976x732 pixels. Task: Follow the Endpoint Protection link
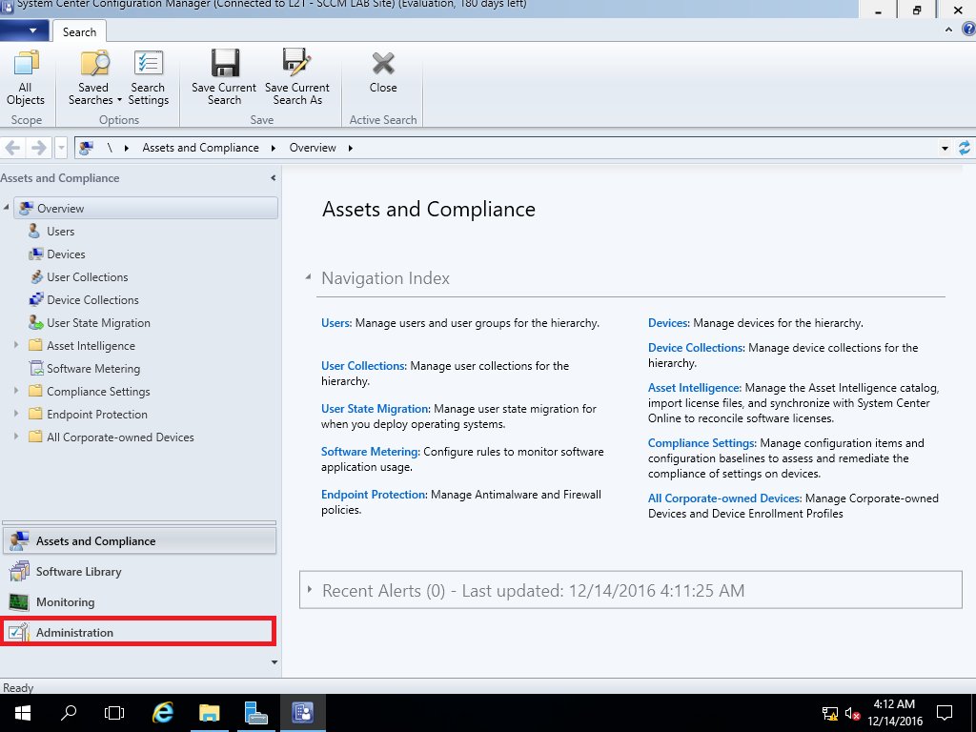coord(373,495)
